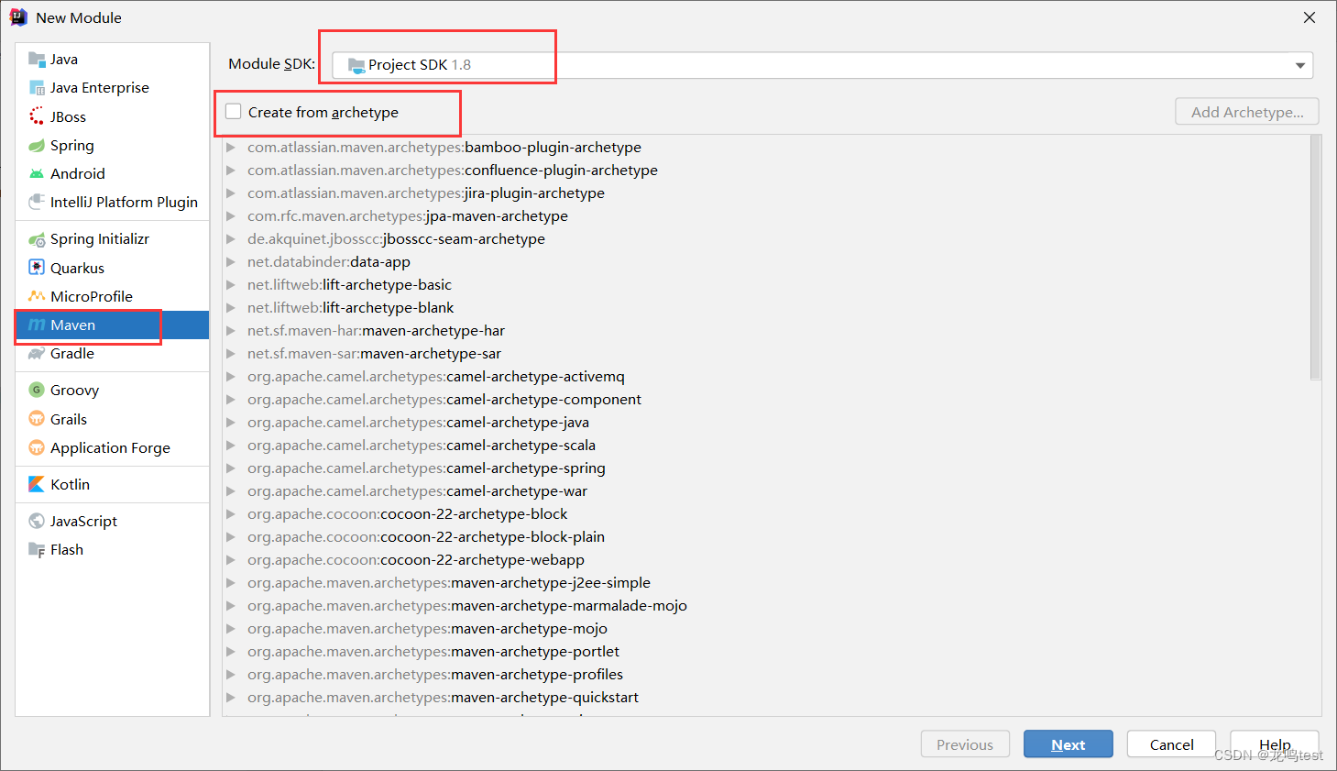1337x771 pixels.
Task: Click the Java Enterprise icon
Action: point(37,88)
